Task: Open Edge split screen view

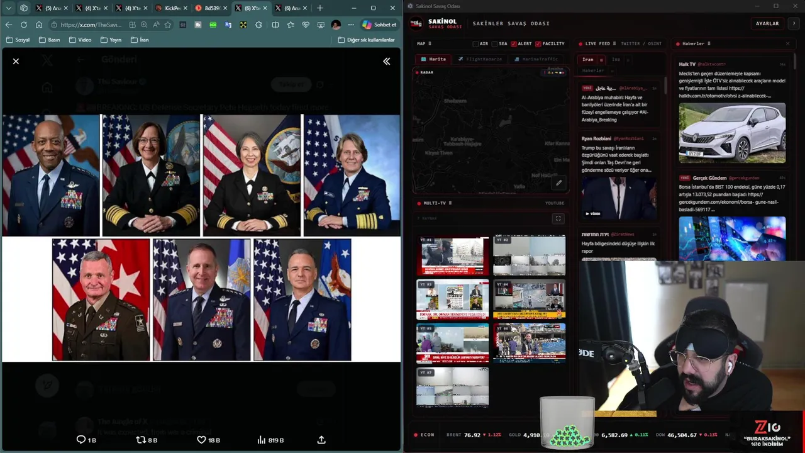Action: (x=275, y=25)
